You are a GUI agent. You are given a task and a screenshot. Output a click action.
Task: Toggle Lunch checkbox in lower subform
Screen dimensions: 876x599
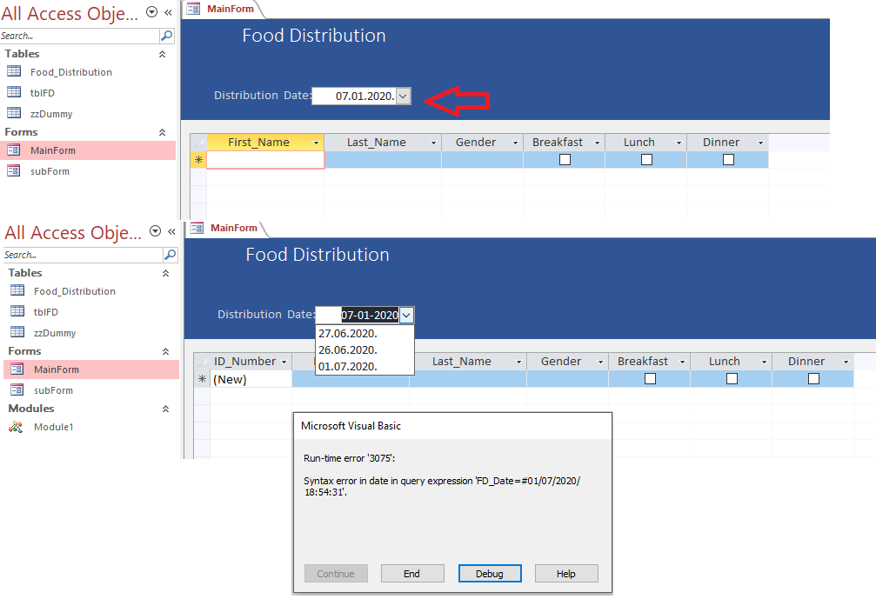tap(732, 378)
